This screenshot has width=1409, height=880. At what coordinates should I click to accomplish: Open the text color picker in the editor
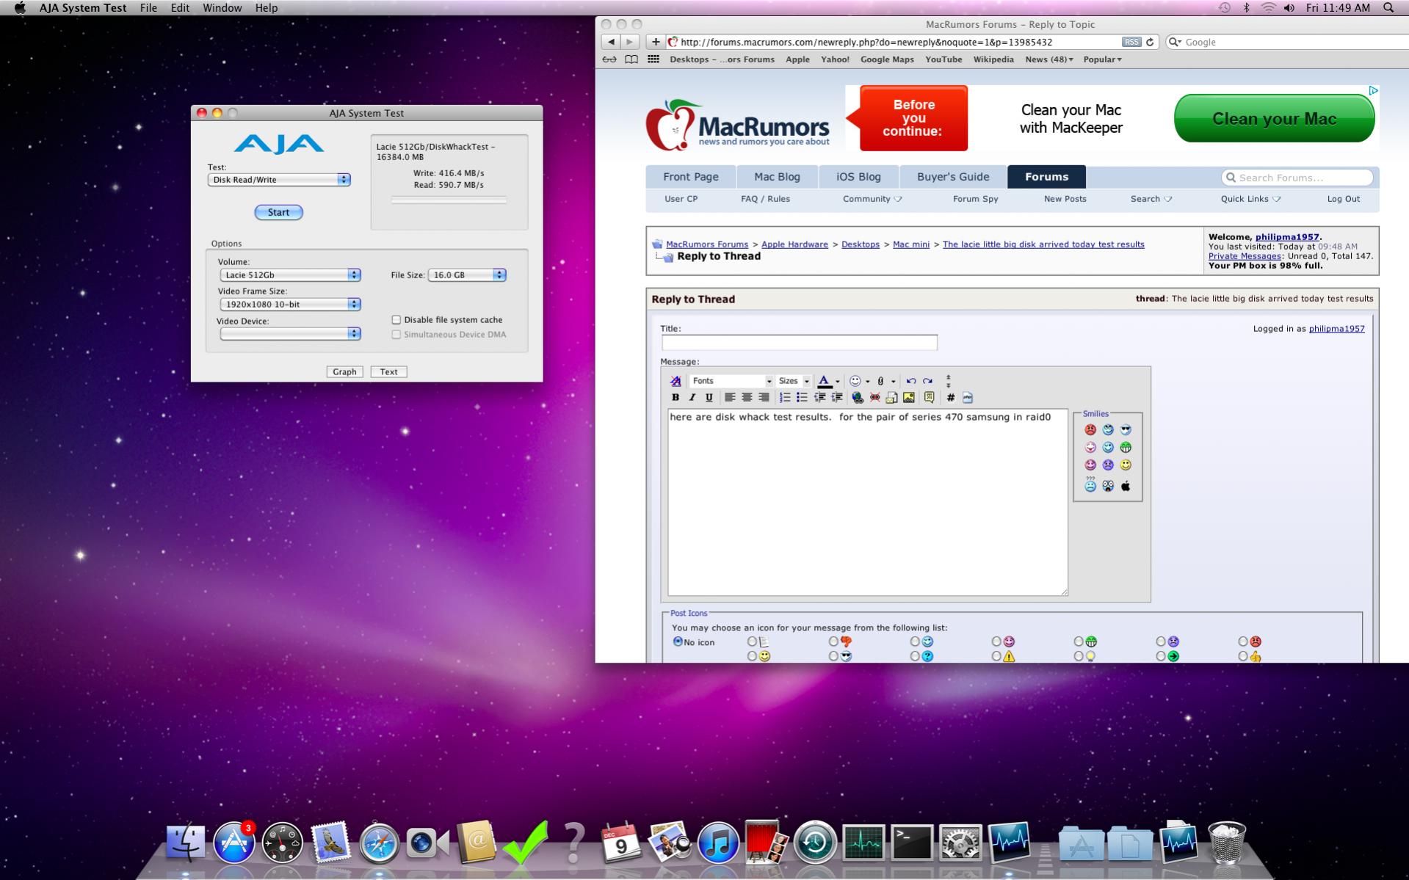[828, 381]
